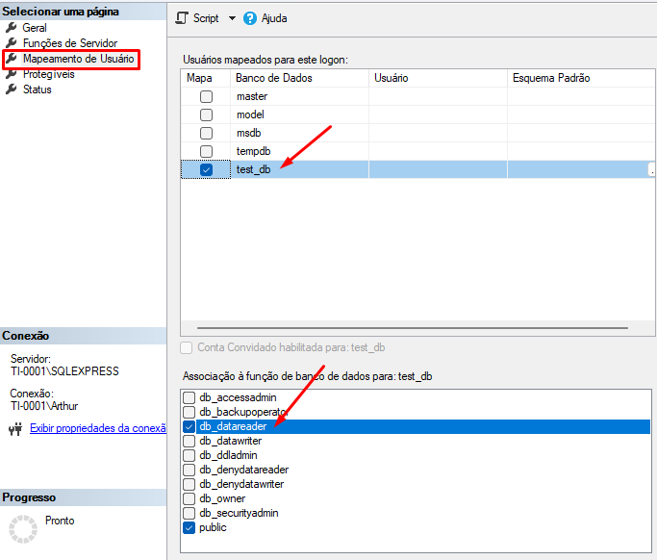Toggle the db_datawriter role checkbox
This screenshot has width=657, height=560.
pos(189,441)
